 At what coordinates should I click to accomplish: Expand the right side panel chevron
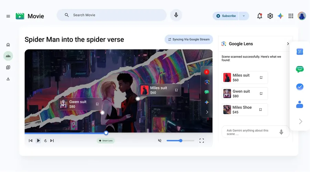(300, 122)
